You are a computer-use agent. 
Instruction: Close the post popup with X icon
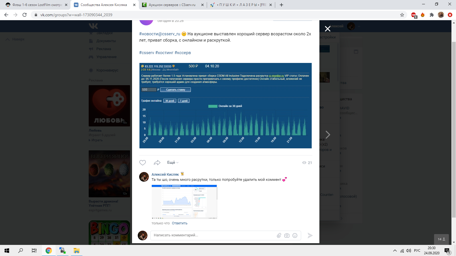(327, 29)
